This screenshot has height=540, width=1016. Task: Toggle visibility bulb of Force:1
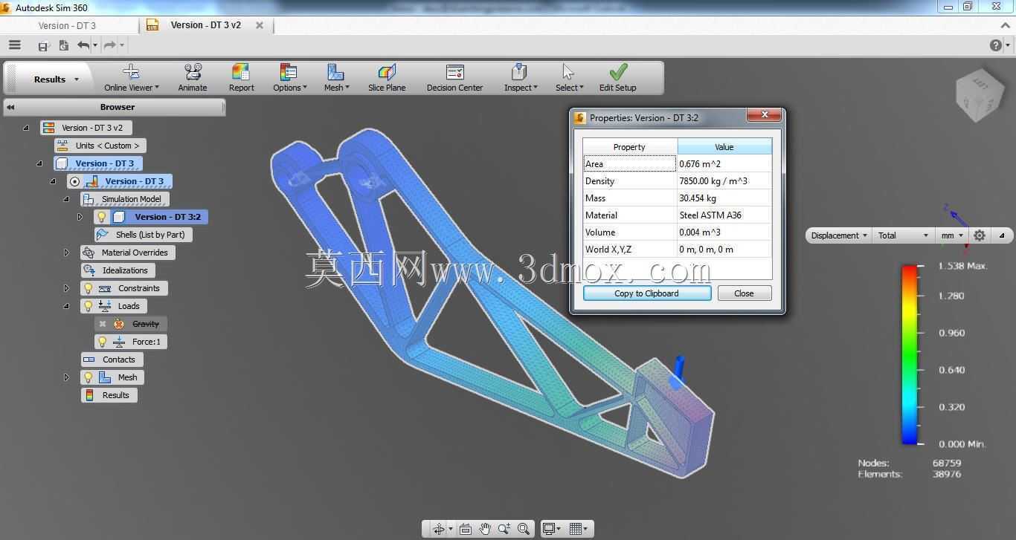(102, 342)
